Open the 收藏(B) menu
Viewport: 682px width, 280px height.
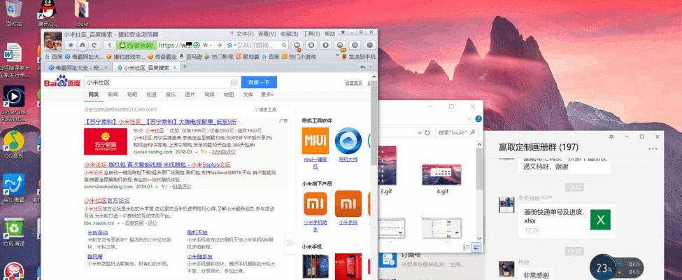290,34
